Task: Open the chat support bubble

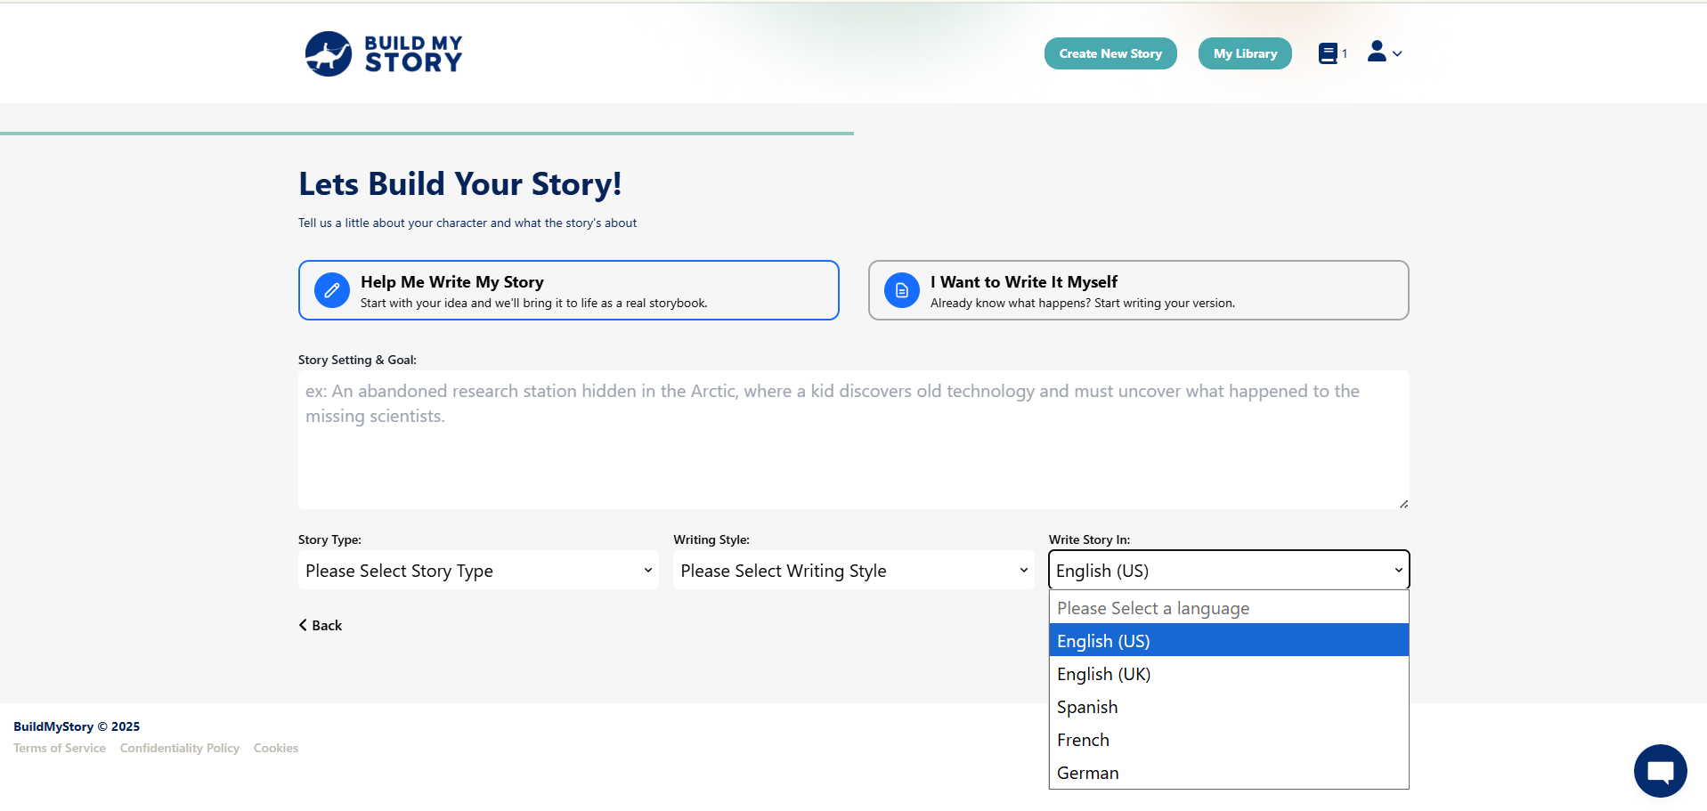Action: pyautogui.click(x=1660, y=770)
